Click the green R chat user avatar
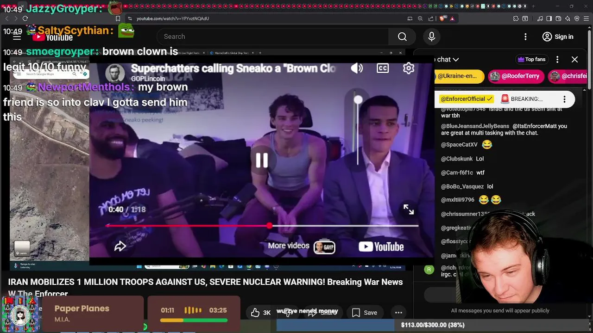Viewport: 593px width, 333px height. click(429, 270)
